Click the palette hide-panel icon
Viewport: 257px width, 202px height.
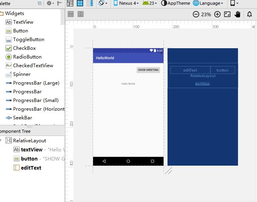(60, 3)
